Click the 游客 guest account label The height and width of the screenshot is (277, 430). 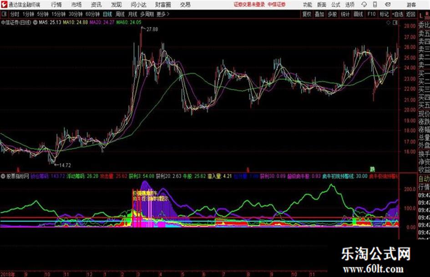tap(411, 5)
